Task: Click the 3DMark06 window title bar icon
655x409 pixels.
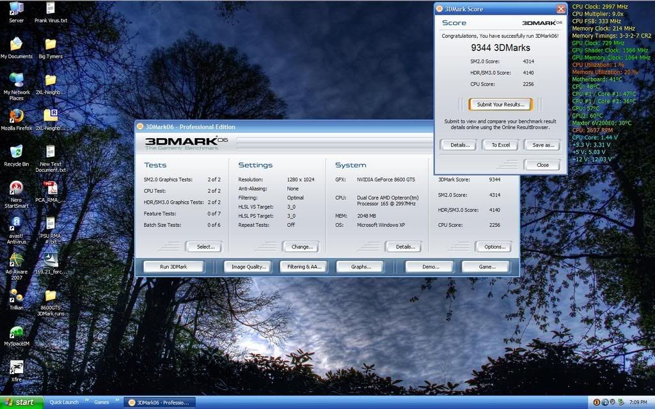Action: click(x=140, y=127)
